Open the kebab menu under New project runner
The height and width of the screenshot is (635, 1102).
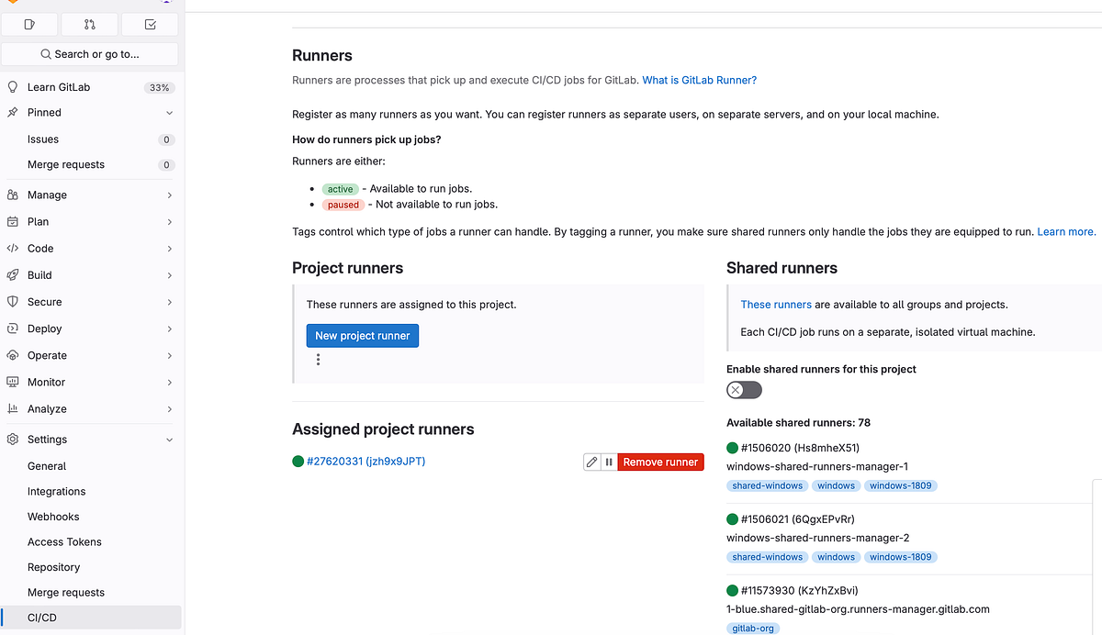pos(318,360)
